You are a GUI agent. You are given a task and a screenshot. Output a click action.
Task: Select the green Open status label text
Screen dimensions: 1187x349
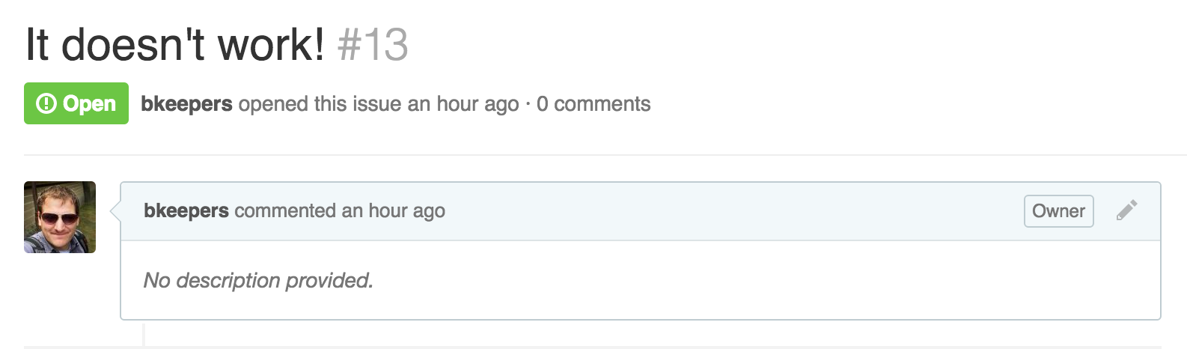point(89,103)
